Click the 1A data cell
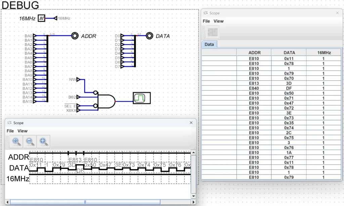 point(289,153)
